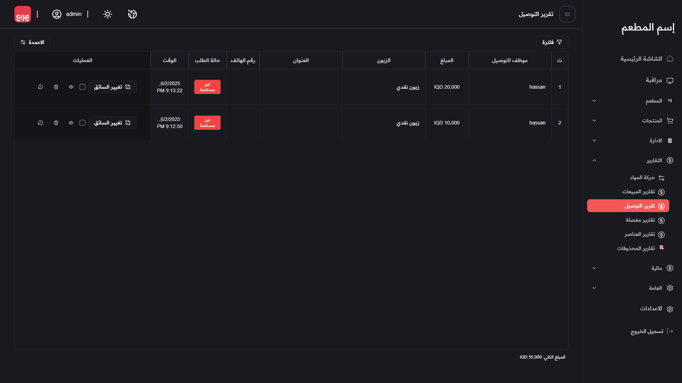The width and height of the screenshot is (682, 383).
Task: Click تغيير السائق button in row 1
Action: pos(112,87)
